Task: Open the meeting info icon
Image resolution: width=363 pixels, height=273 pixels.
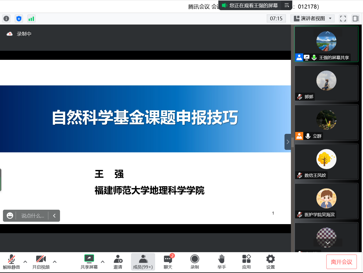Action: click(6, 18)
